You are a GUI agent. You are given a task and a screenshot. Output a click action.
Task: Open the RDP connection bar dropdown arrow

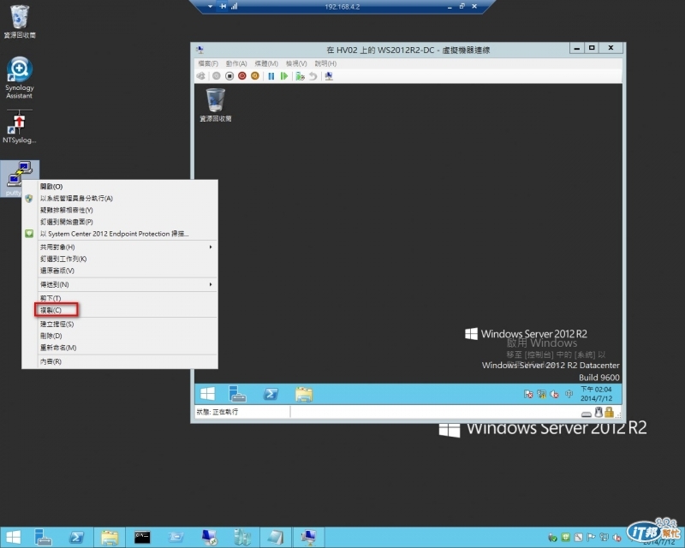[x=210, y=7]
